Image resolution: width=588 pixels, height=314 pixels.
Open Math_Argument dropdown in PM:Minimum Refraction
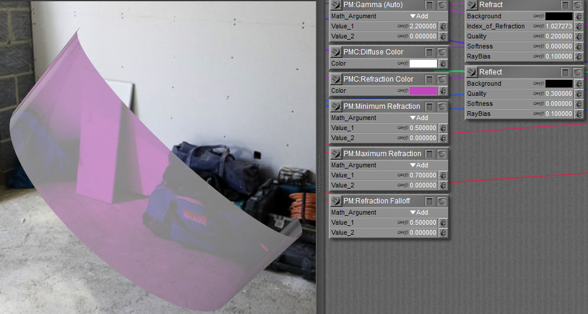coord(419,118)
